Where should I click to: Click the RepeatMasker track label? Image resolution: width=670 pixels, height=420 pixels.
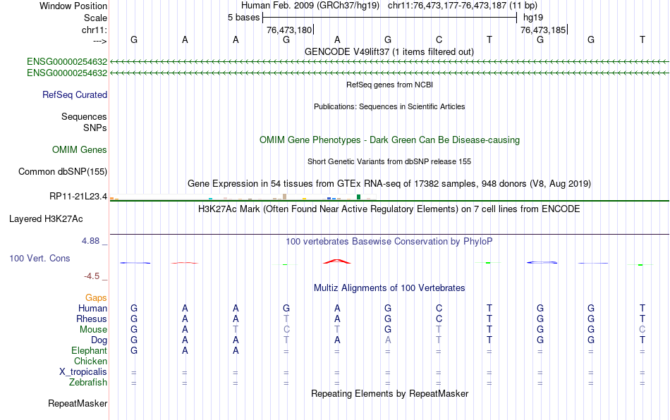coord(78,403)
